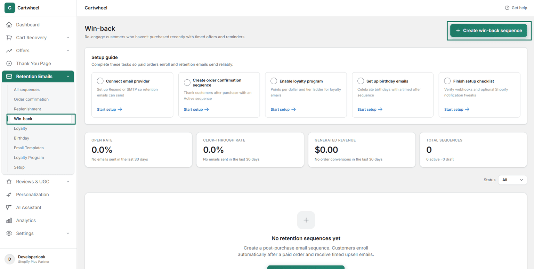The height and width of the screenshot is (269, 534).
Task: Click the Offers trend arrow icon
Action: pos(9,50)
